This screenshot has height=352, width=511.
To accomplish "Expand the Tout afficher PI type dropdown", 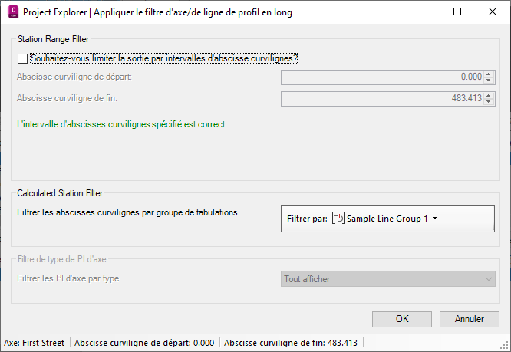I will [x=489, y=279].
